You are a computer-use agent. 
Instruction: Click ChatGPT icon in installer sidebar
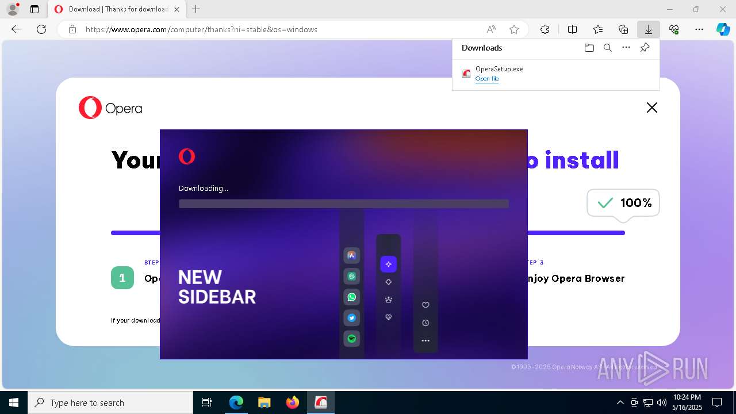tap(352, 277)
